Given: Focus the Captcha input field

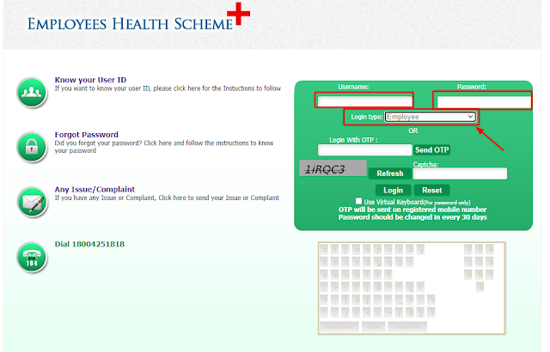Looking at the screenshot, I should point(460,173).
